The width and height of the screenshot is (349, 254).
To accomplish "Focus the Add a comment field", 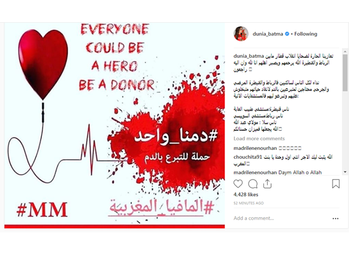I will pyautogui.click(x=280, y=218).
